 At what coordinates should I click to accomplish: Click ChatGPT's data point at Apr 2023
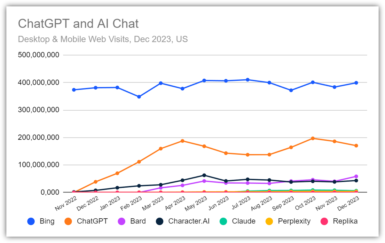point(183,141)
